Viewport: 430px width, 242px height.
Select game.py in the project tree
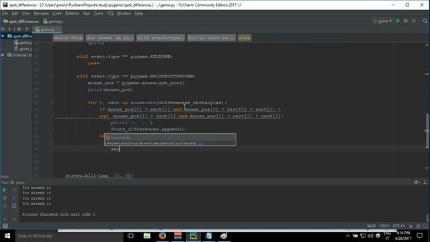23,42
